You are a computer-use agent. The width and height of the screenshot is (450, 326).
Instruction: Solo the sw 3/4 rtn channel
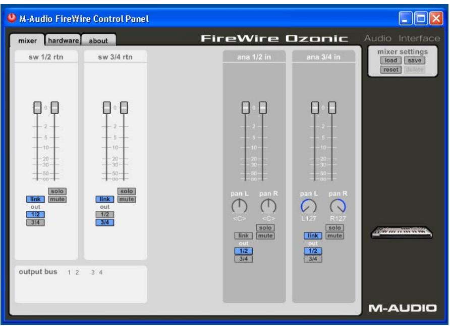[127, 191]
